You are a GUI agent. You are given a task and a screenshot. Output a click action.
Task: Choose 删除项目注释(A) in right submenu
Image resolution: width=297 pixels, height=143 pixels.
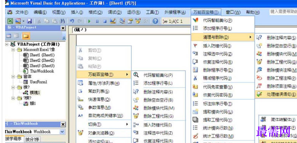coord(276,86)
